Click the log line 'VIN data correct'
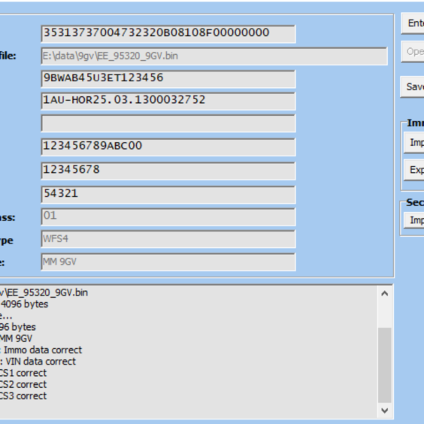The image size is (424, 424). click(x=41, y=362)
